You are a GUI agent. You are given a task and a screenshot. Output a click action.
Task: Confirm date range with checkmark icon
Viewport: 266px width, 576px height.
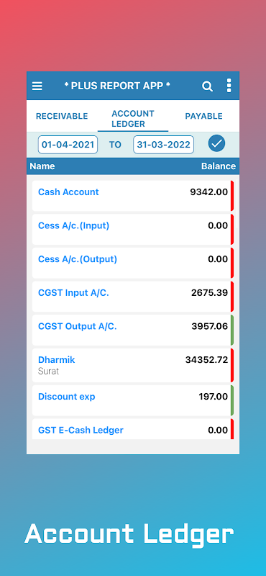[217, 143]
